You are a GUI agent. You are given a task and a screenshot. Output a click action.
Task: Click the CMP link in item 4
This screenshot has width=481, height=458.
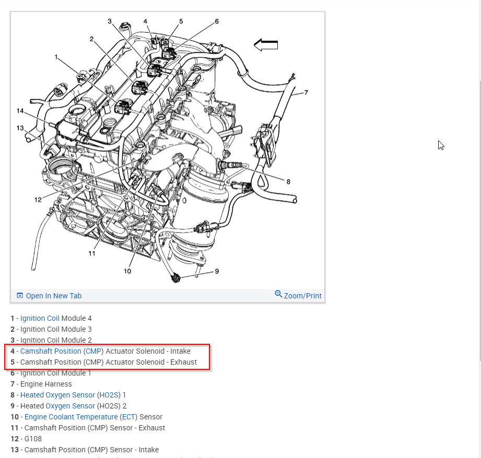pos(93,351)
